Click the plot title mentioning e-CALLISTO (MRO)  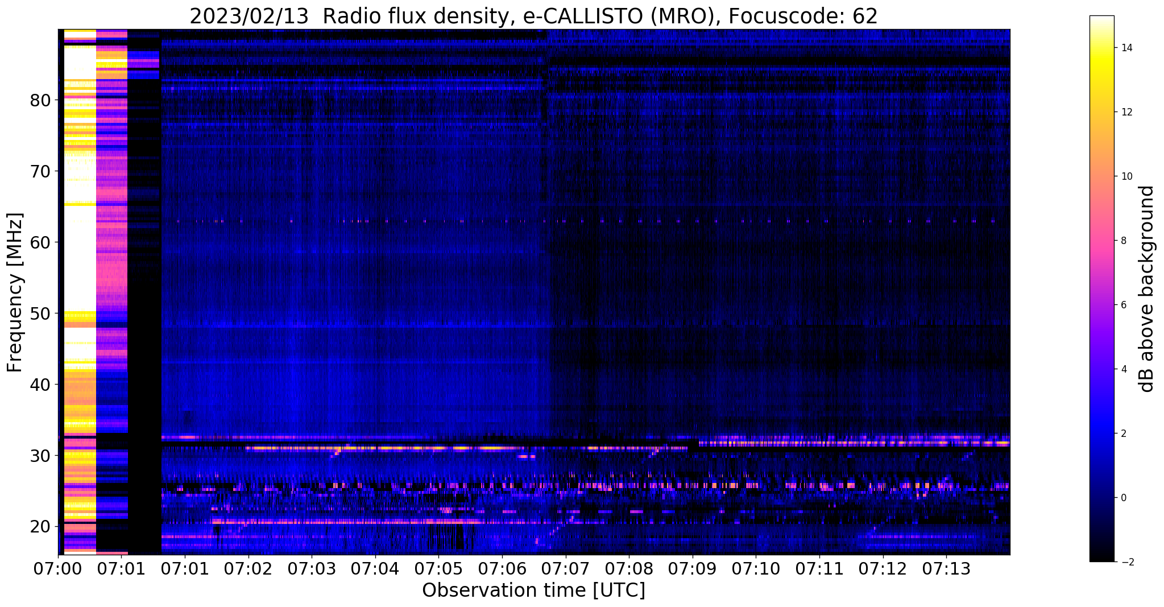[x=533, y=16]
